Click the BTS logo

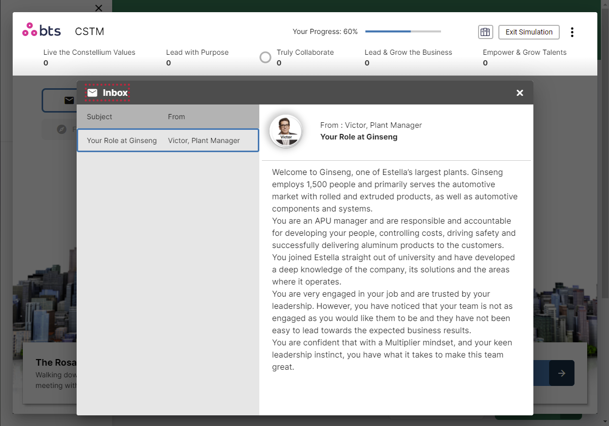pyautogui.click(x=42, y=30)
